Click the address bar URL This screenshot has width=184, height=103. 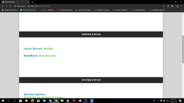[x=39, y=6]
